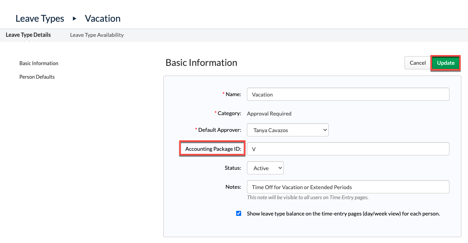Click the Basic Information section heading
The image size is (468, 243).
pos(201,63)
